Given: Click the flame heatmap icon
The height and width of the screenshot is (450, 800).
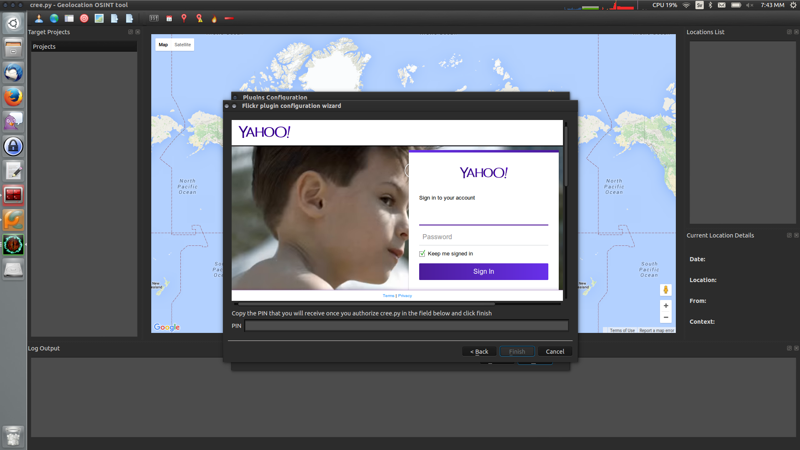Looking at the screenshot, I should pos(214,19).
